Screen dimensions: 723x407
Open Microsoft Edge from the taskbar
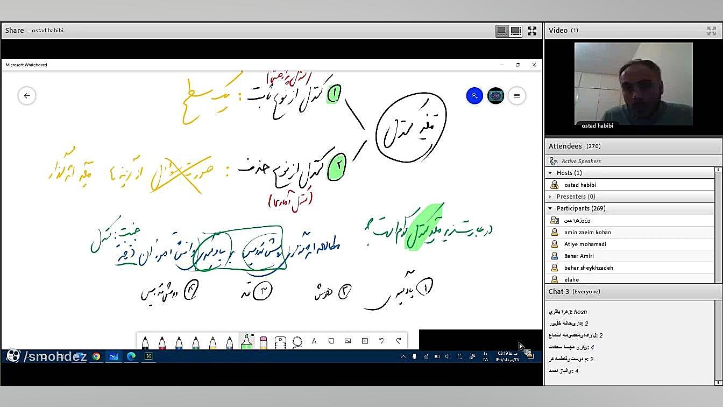click(x=131, y=356)
